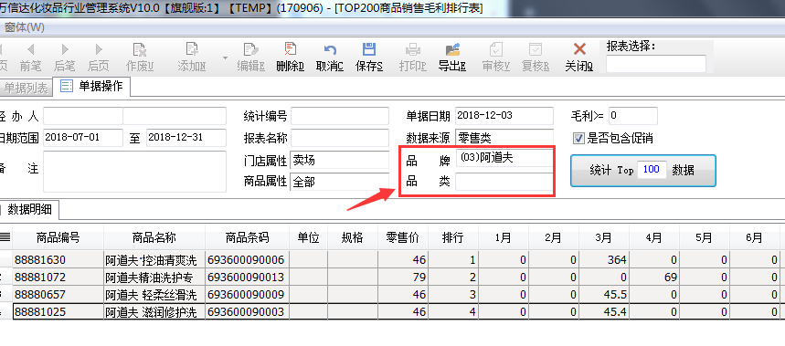The width and height of the screenshot is (785, 346).
Task: Switch to the 单据操作 tab
Action: pos(91,87)
